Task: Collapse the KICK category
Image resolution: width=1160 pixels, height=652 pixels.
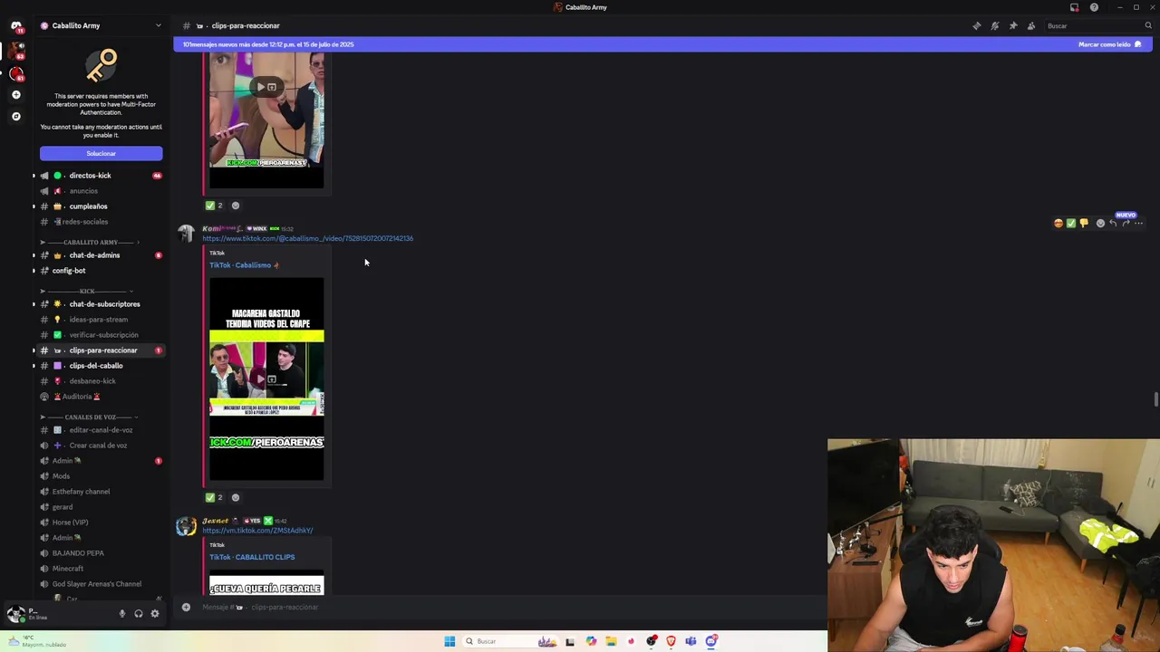Action: point(87,291)
